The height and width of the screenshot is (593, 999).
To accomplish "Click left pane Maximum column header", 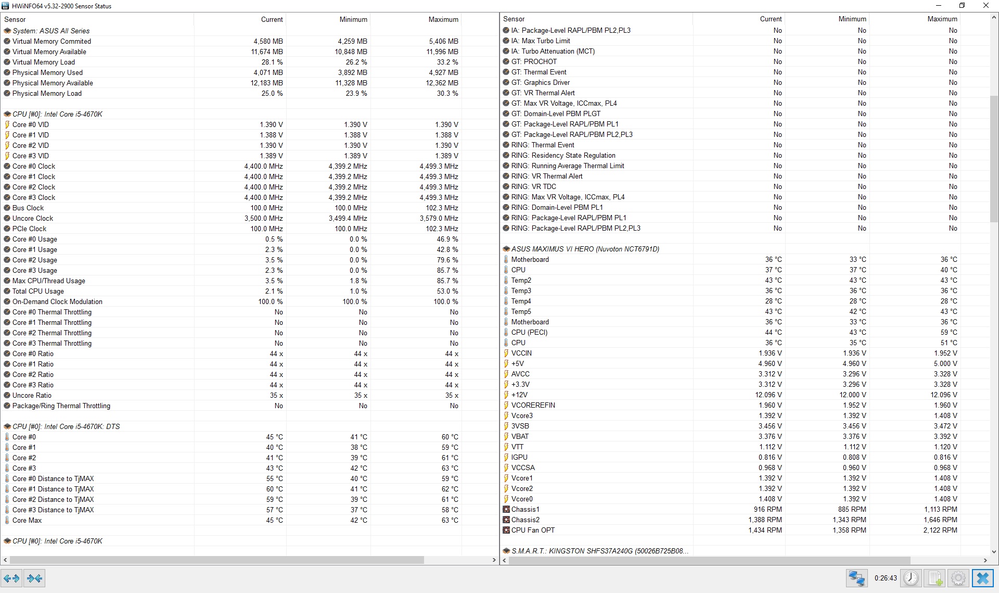I will (416, 19).
